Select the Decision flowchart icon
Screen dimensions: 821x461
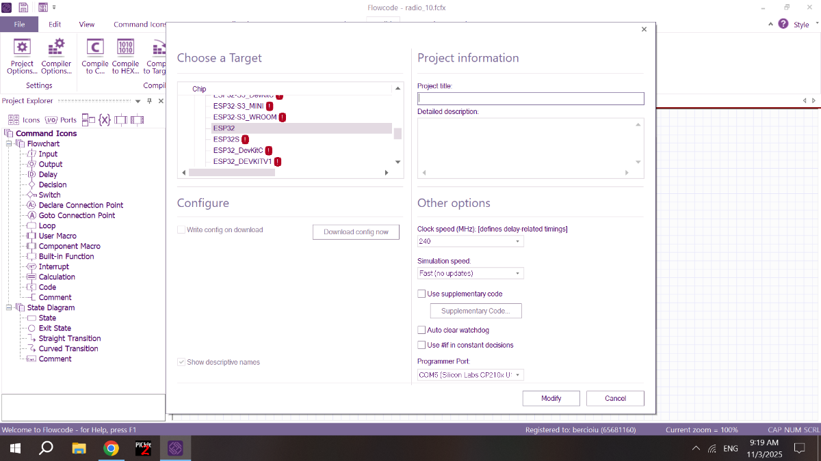coord(52,184)
